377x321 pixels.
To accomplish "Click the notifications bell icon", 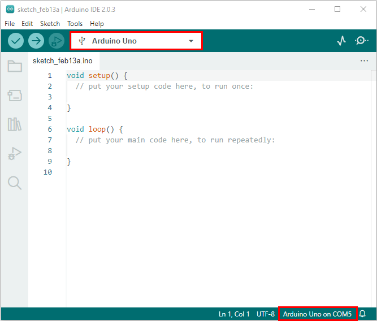I will [362, 314].
